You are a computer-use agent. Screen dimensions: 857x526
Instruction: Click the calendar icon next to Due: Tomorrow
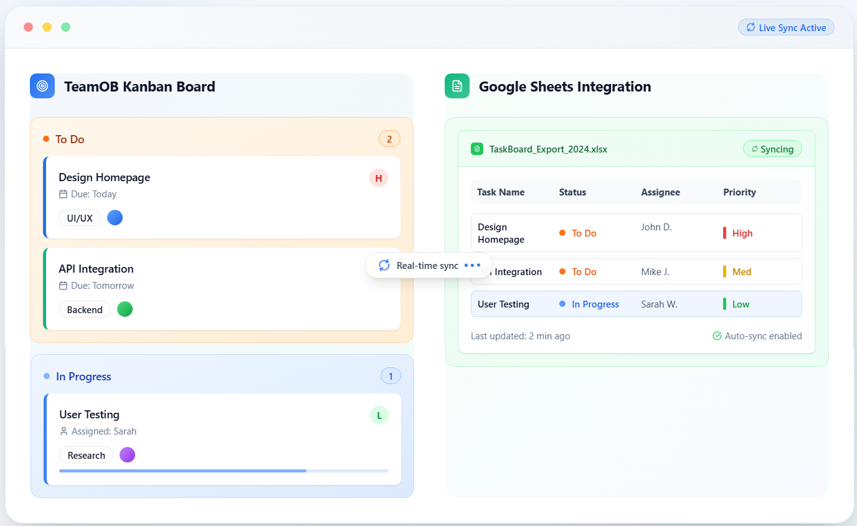pyautogui.click(x=63, y=286)
